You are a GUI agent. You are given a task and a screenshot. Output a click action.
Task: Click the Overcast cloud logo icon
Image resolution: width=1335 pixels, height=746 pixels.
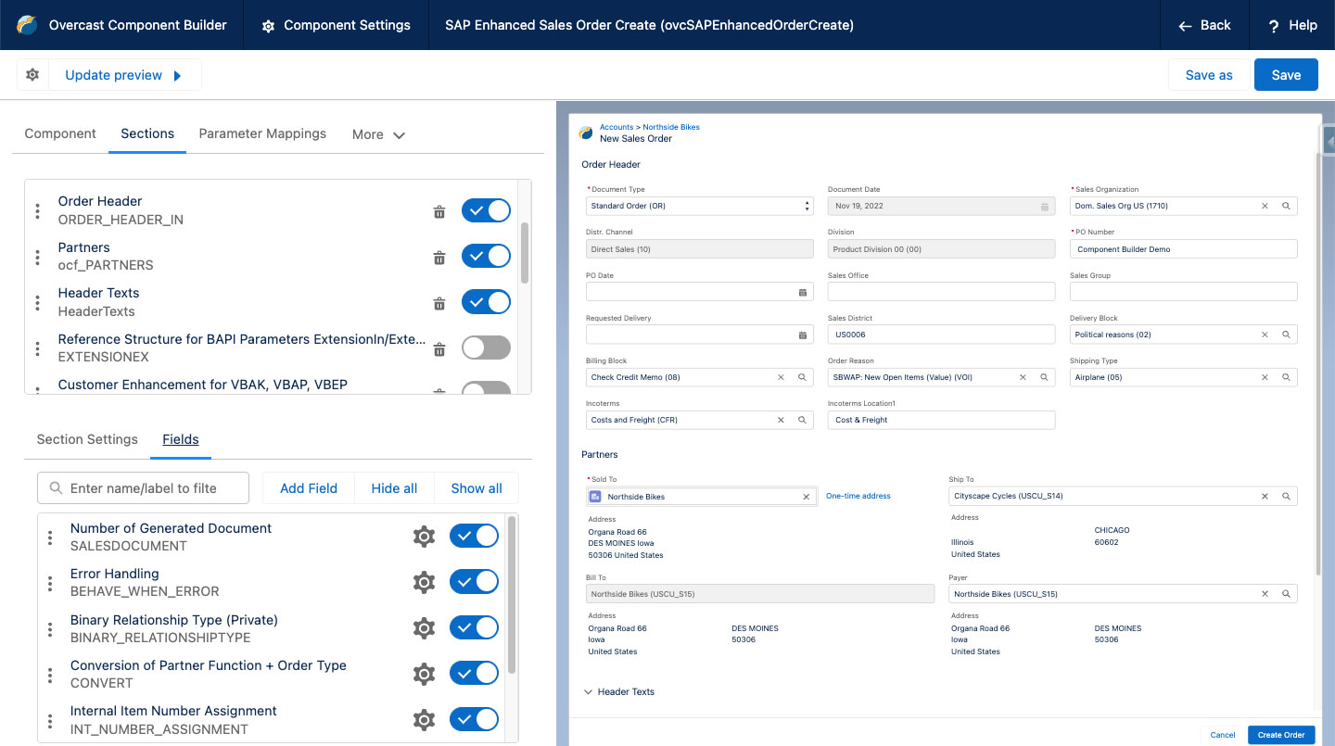tap(28, 25)
